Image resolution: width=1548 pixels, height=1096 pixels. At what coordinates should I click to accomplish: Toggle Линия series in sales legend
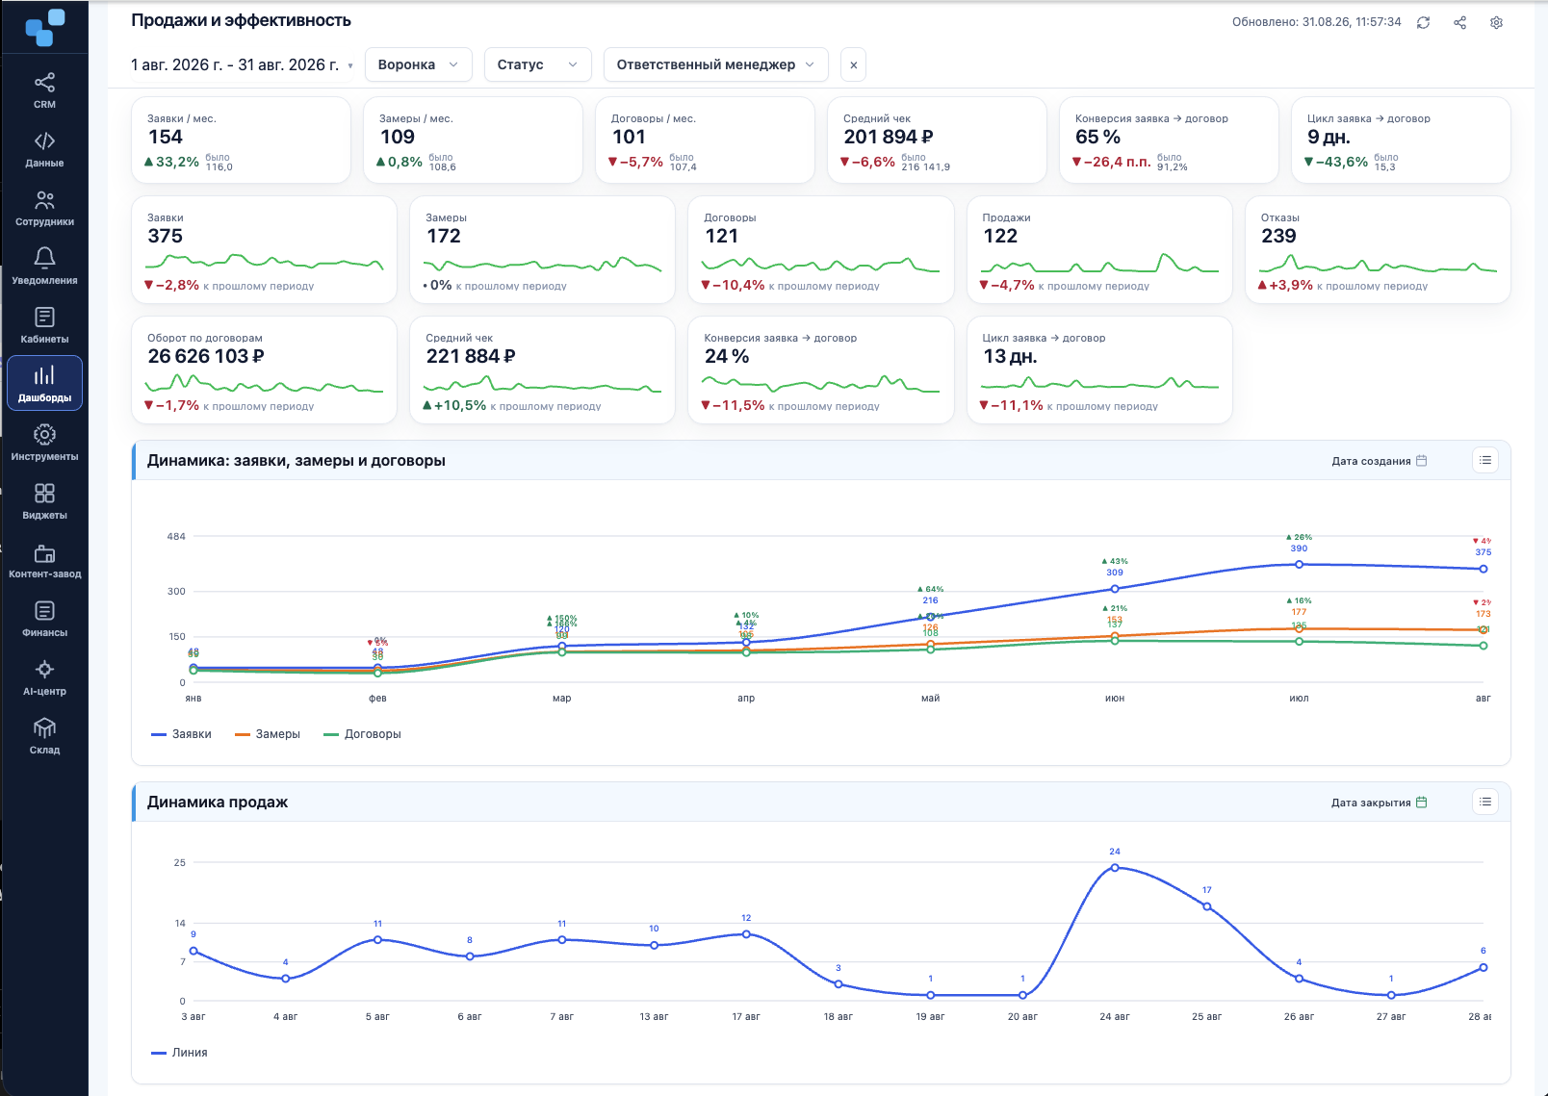(179, 1053)
